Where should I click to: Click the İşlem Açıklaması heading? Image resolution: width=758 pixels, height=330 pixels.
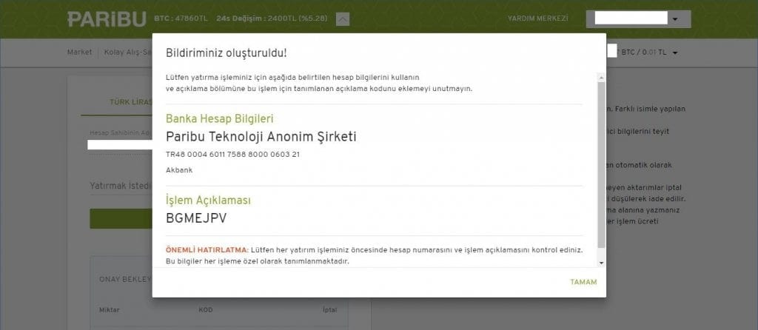(208, 200)
